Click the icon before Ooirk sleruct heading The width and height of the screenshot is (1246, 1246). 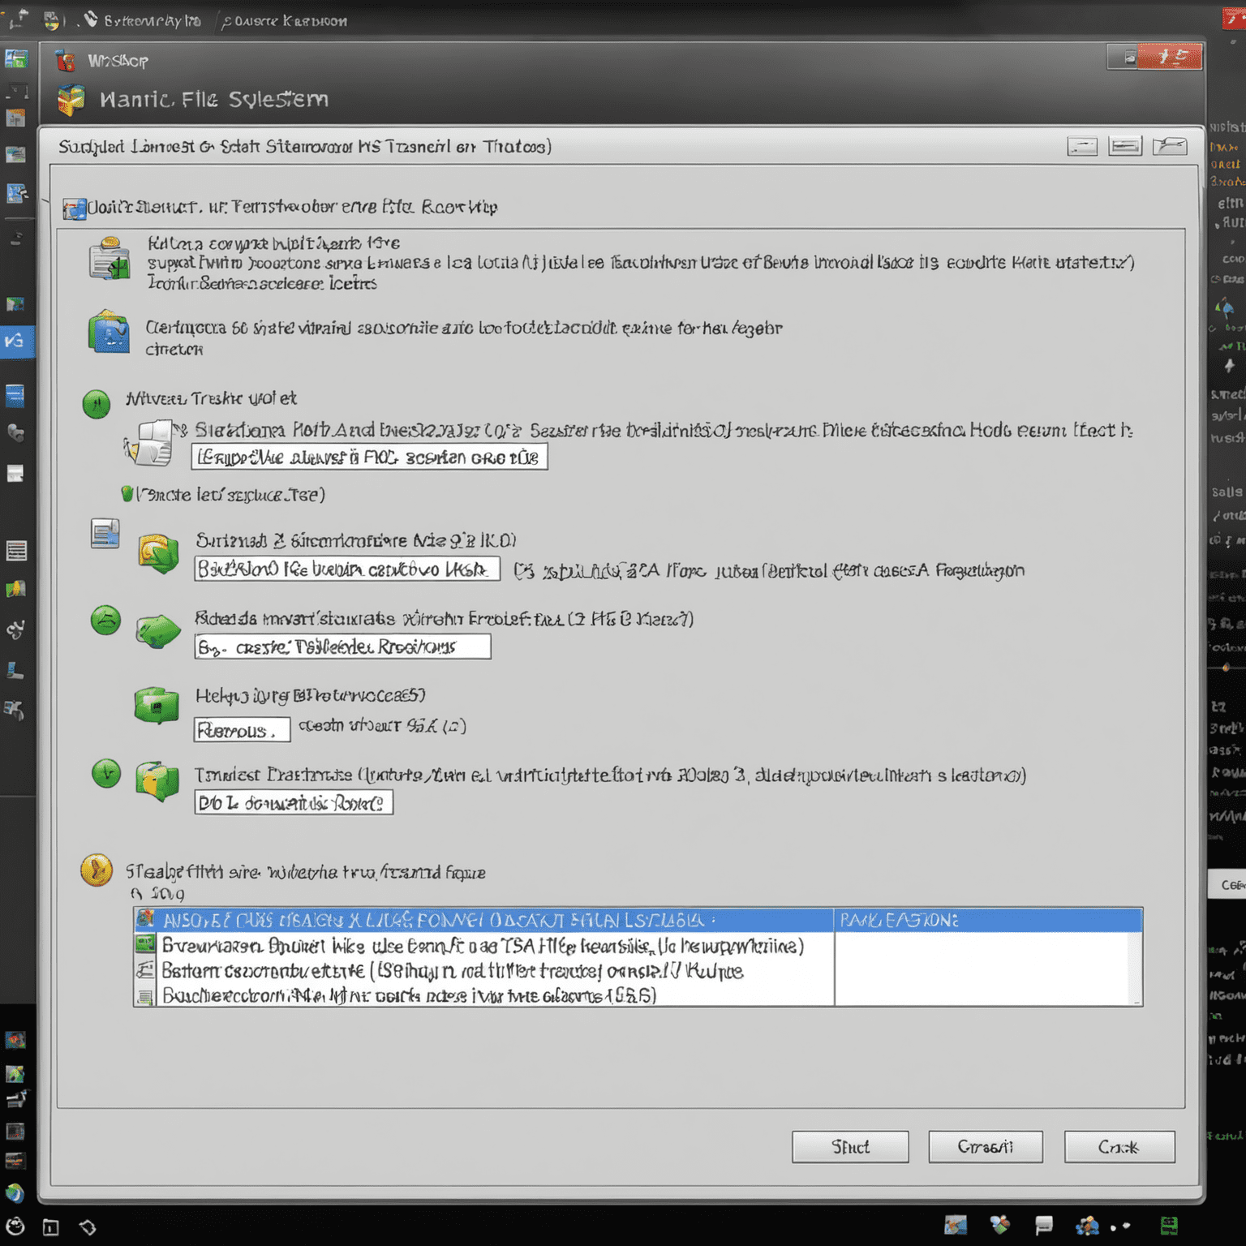75,209
